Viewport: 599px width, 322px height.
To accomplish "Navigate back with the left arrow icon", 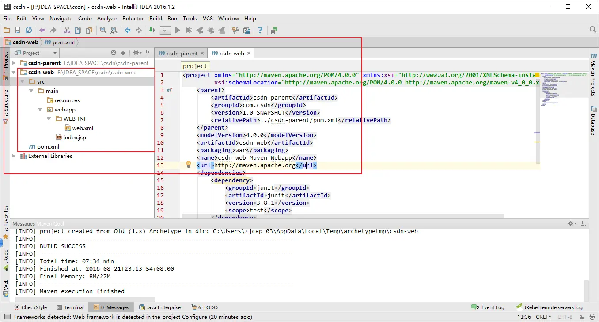I will tap(128, 30).
